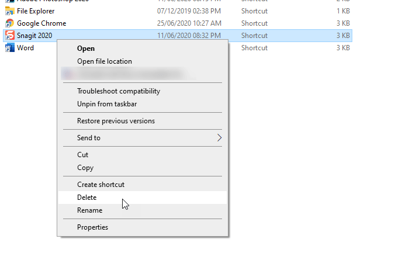The image size is (409, 253).
Task: Open Properties from the context menu
Action: point(92,227)
